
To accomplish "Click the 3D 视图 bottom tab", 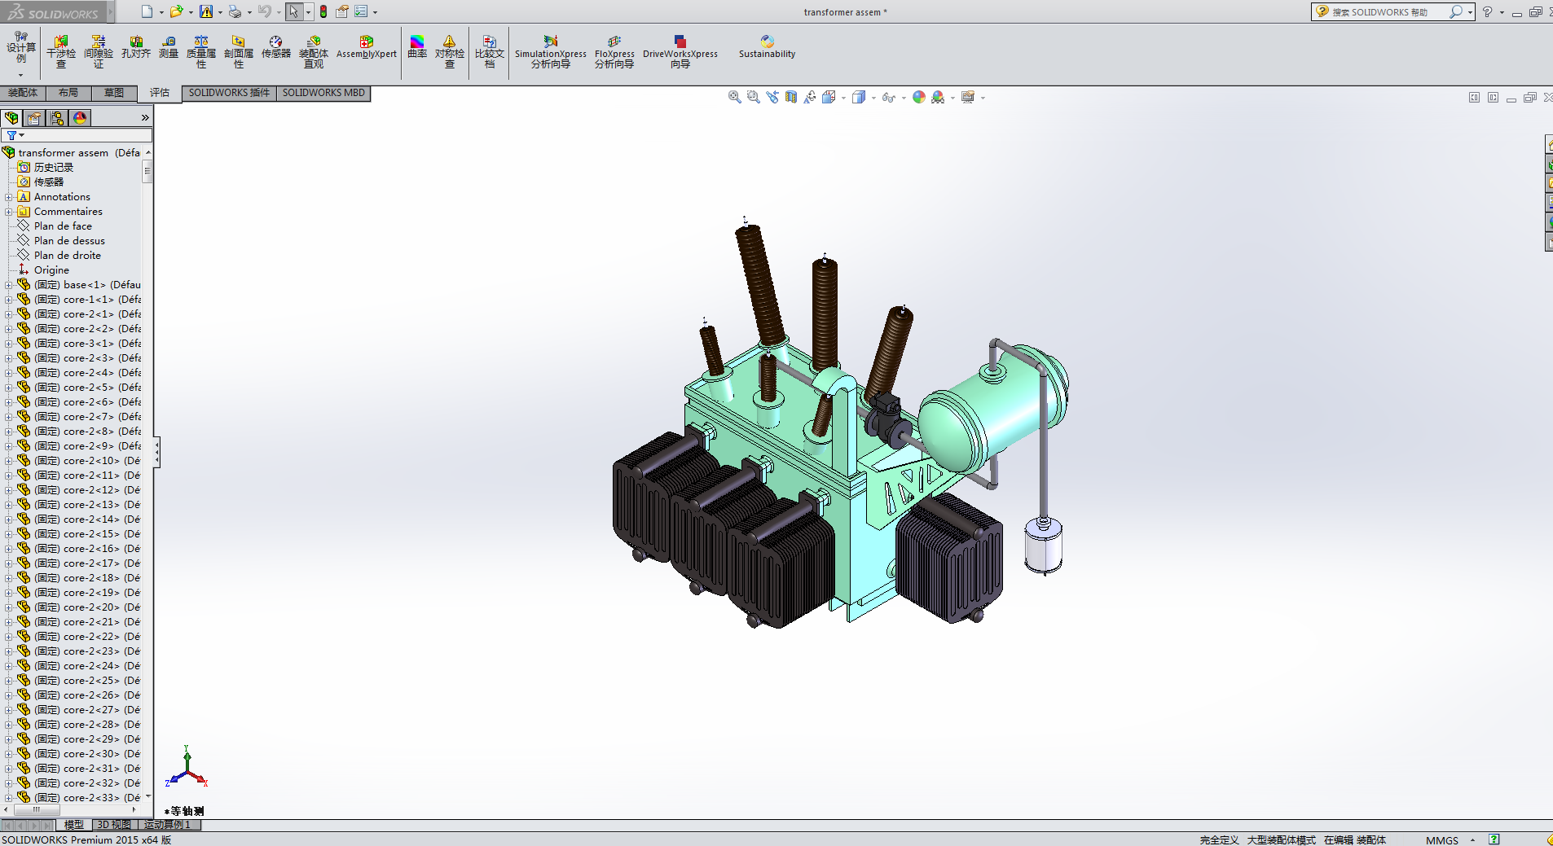I will [x=114, y=825].
